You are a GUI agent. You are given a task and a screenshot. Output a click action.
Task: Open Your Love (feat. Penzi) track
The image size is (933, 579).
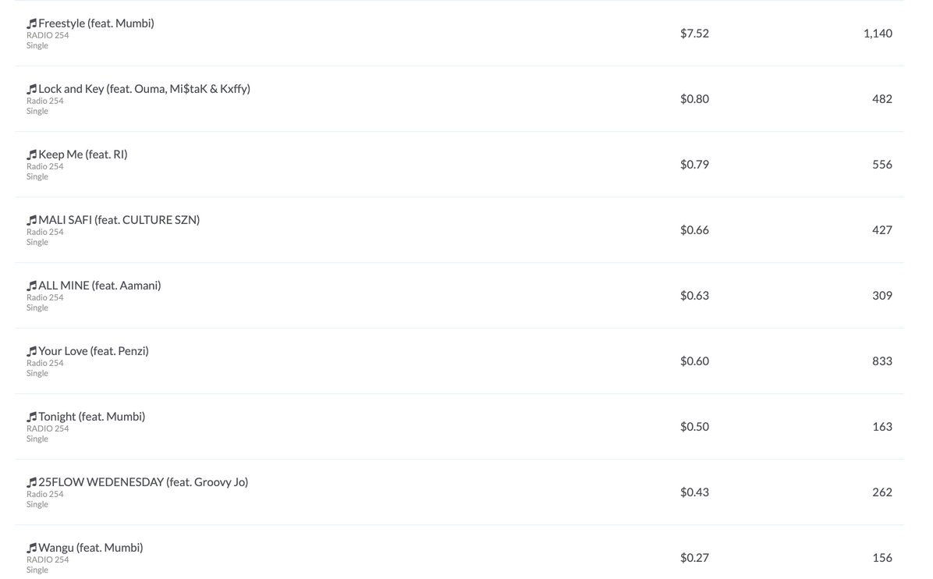click(x=94, y=350)
